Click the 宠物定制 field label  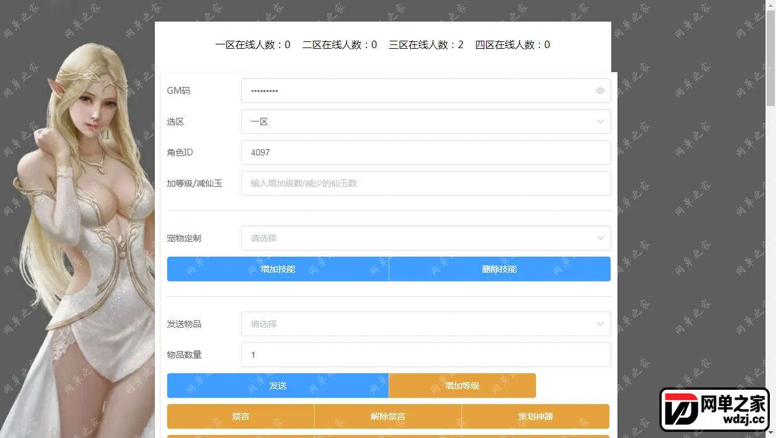point(184,238)
